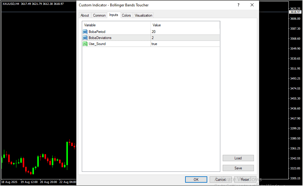Image resolution: width=303 pixels, height=186 pixels.
Task: Click the Load button
Action: (238, 158)
